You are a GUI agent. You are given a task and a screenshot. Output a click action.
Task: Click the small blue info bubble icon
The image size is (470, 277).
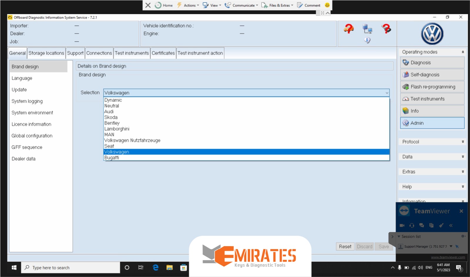tap(367, 40)
